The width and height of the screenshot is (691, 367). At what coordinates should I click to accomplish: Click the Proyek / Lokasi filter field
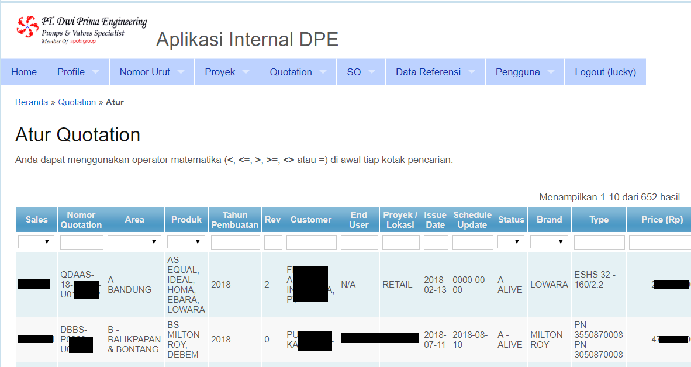click(x=400, y=242)
